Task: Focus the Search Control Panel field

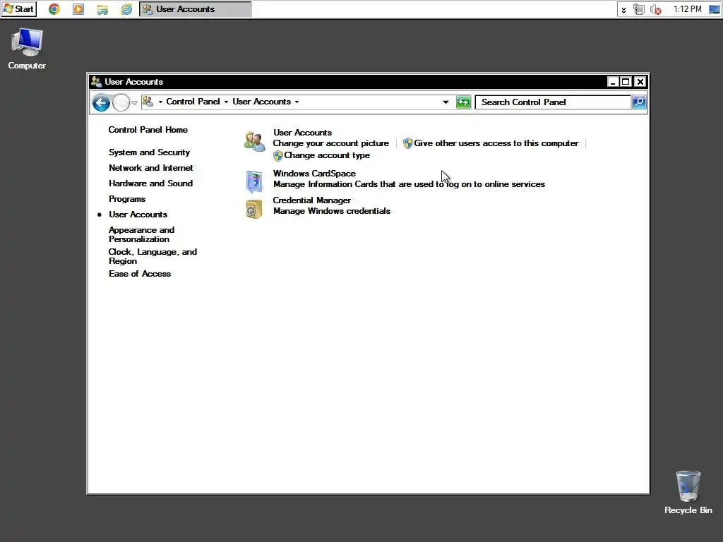Action: (x=553, y=102)
